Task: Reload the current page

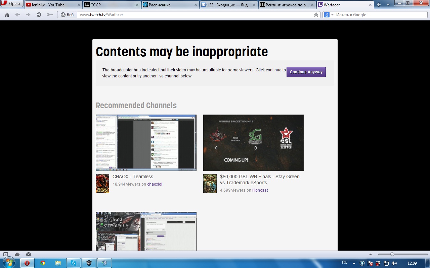Action: pos(39,15)
